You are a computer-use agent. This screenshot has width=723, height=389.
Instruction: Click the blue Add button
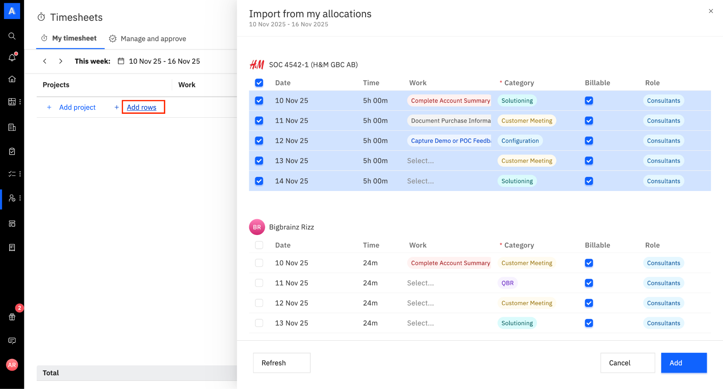[x=683, y=363]
